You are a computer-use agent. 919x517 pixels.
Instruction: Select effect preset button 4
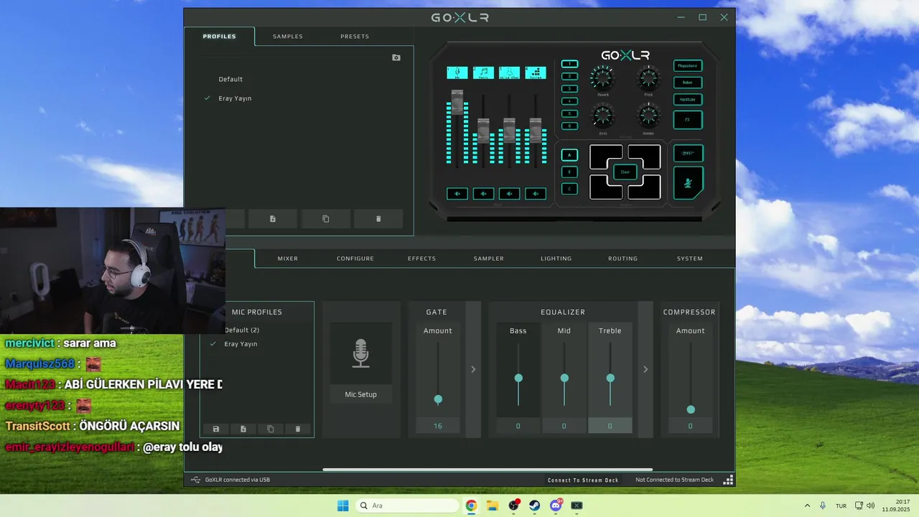[x=569, y=101]
